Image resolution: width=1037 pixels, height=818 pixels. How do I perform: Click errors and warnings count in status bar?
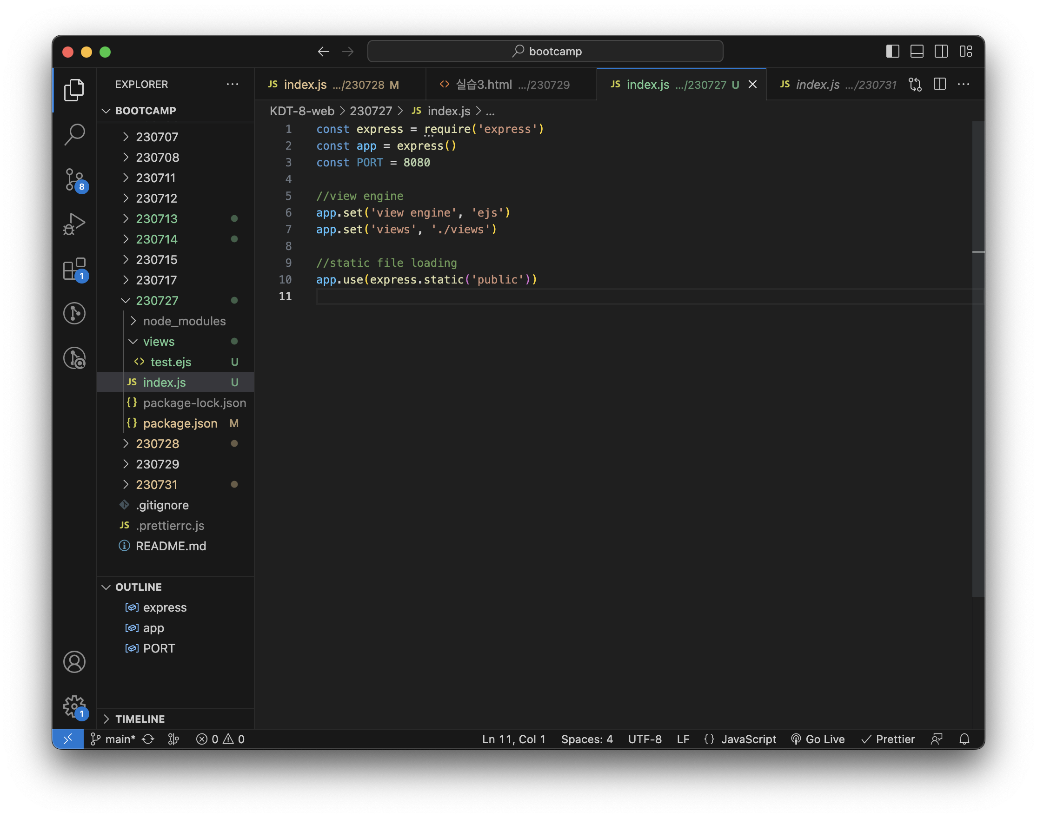(220, 739)
